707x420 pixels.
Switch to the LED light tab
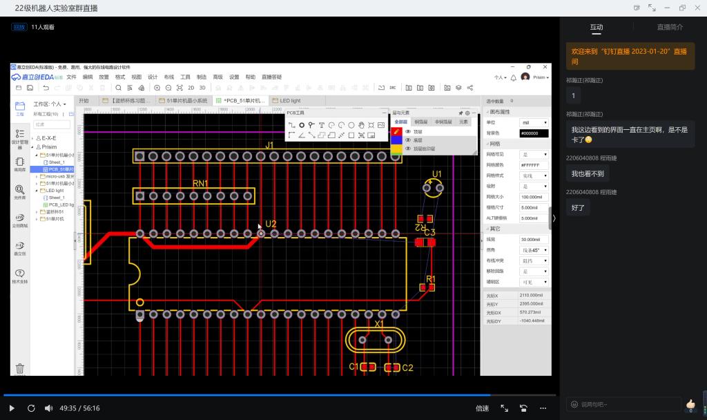click(x=290, y=101)
